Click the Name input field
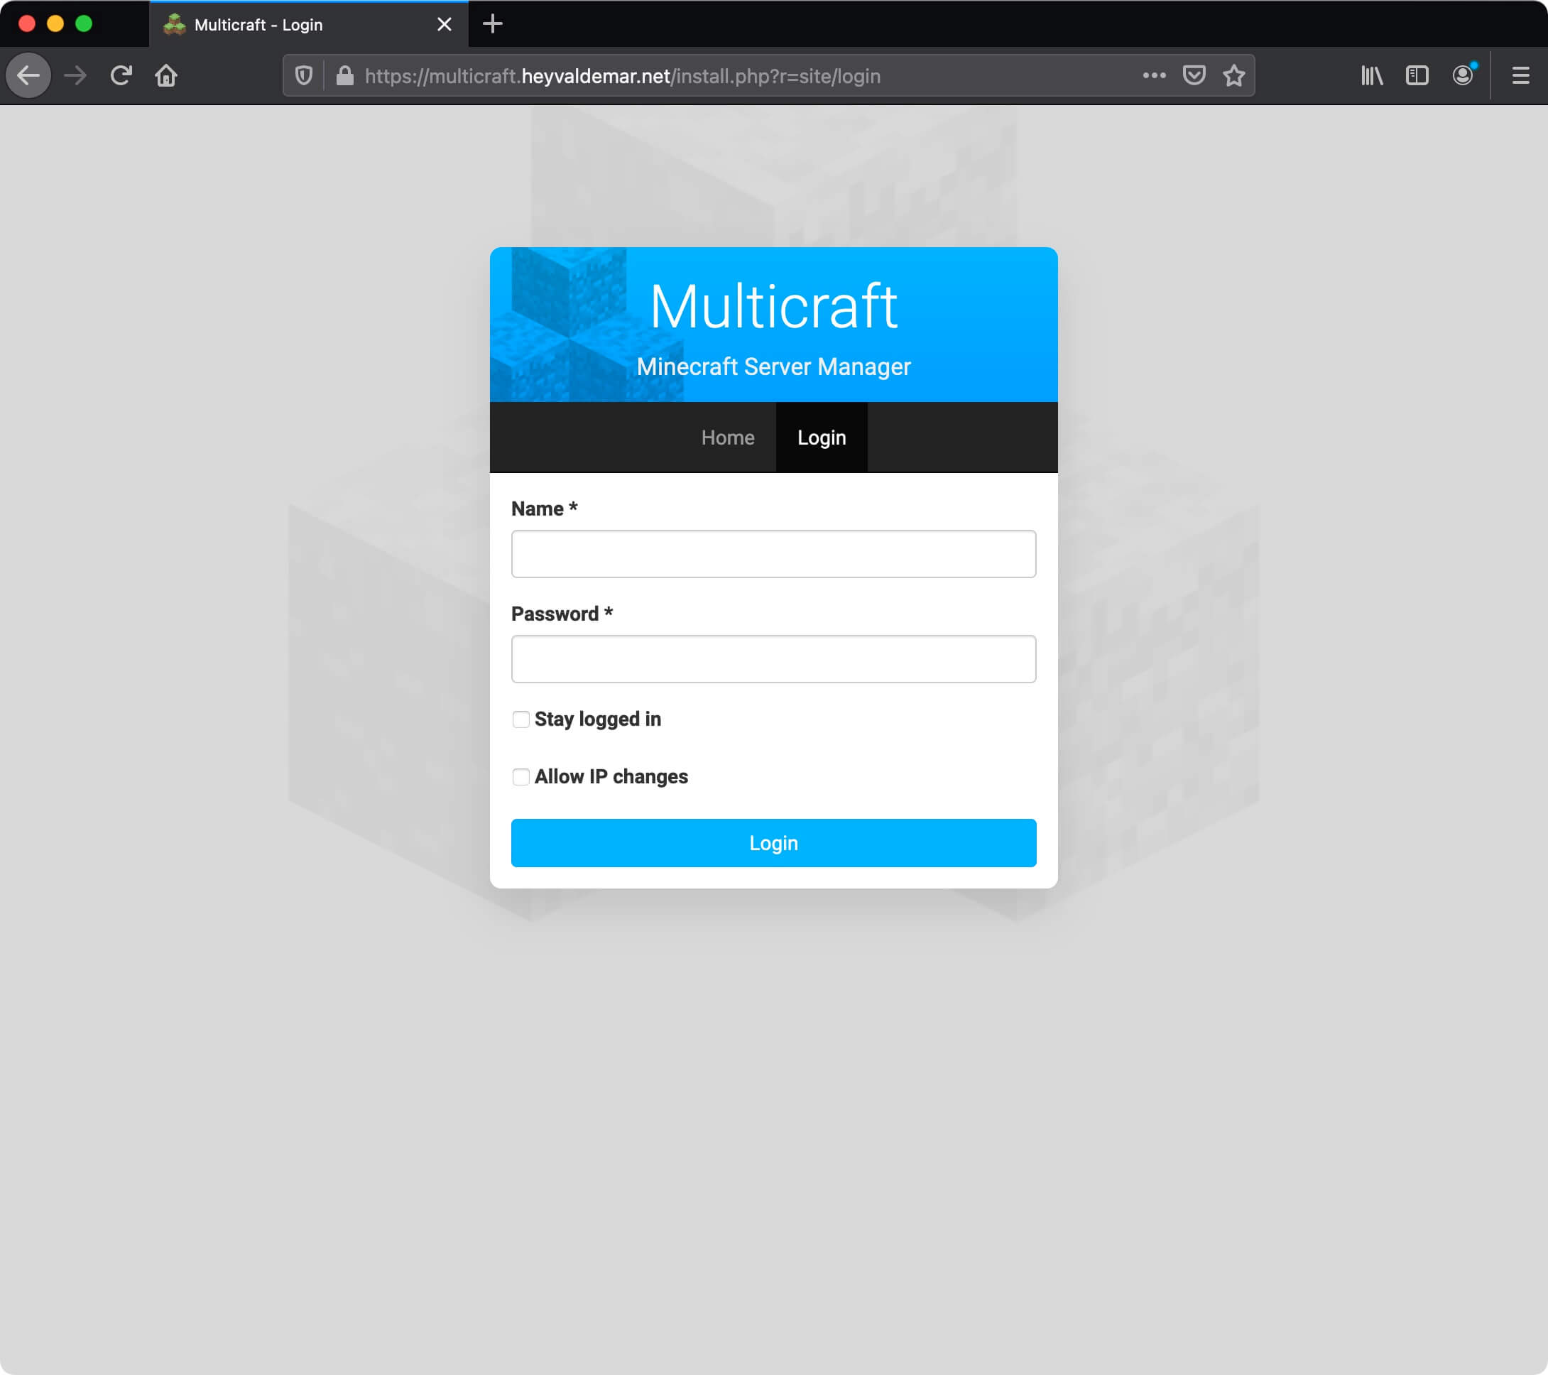 775,553
